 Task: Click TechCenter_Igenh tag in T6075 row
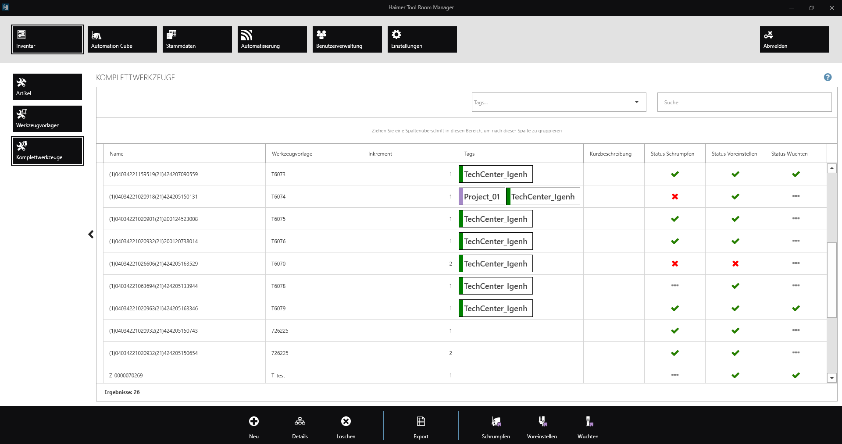496,219
